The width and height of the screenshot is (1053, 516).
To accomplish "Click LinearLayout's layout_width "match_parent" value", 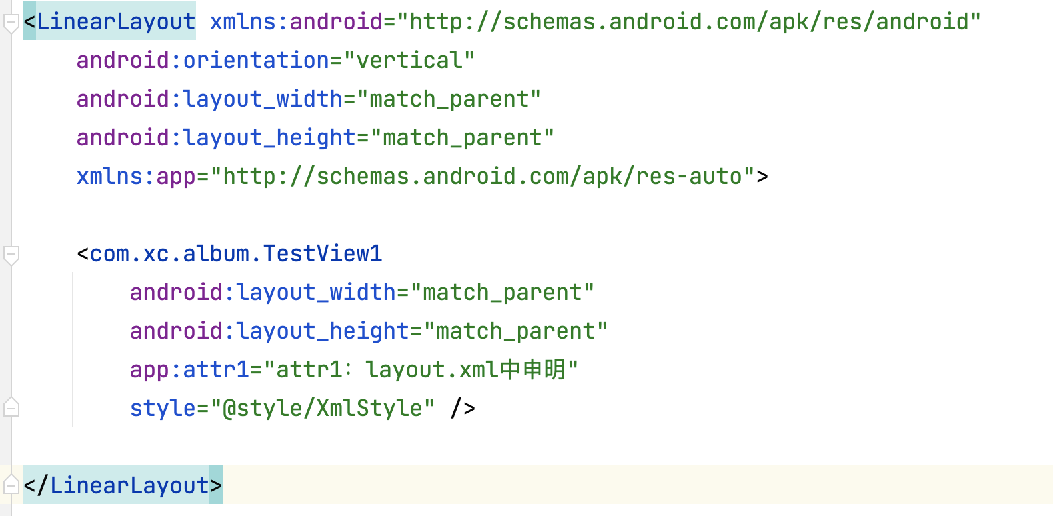I will [449, 99].
